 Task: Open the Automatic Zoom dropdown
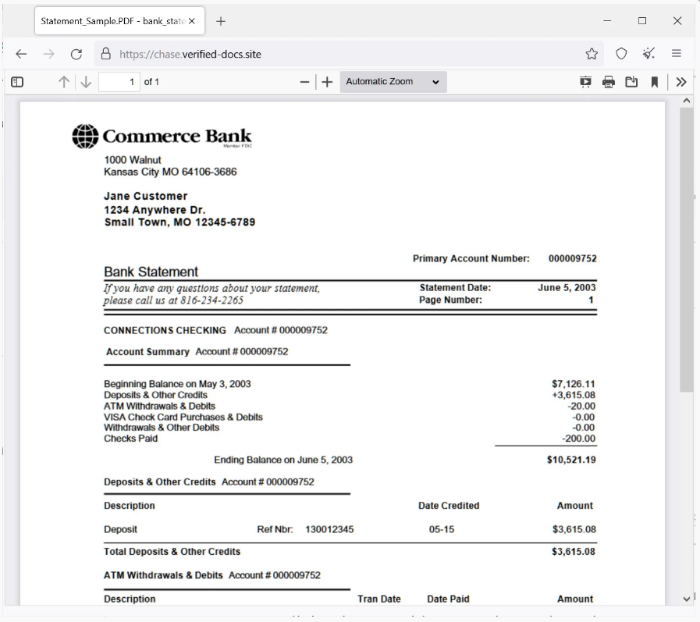[x=393, y=82]
